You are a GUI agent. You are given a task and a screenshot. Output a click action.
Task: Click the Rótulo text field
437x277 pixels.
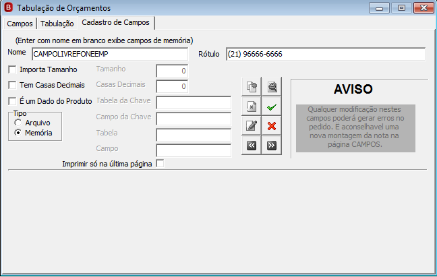point(326,54)
